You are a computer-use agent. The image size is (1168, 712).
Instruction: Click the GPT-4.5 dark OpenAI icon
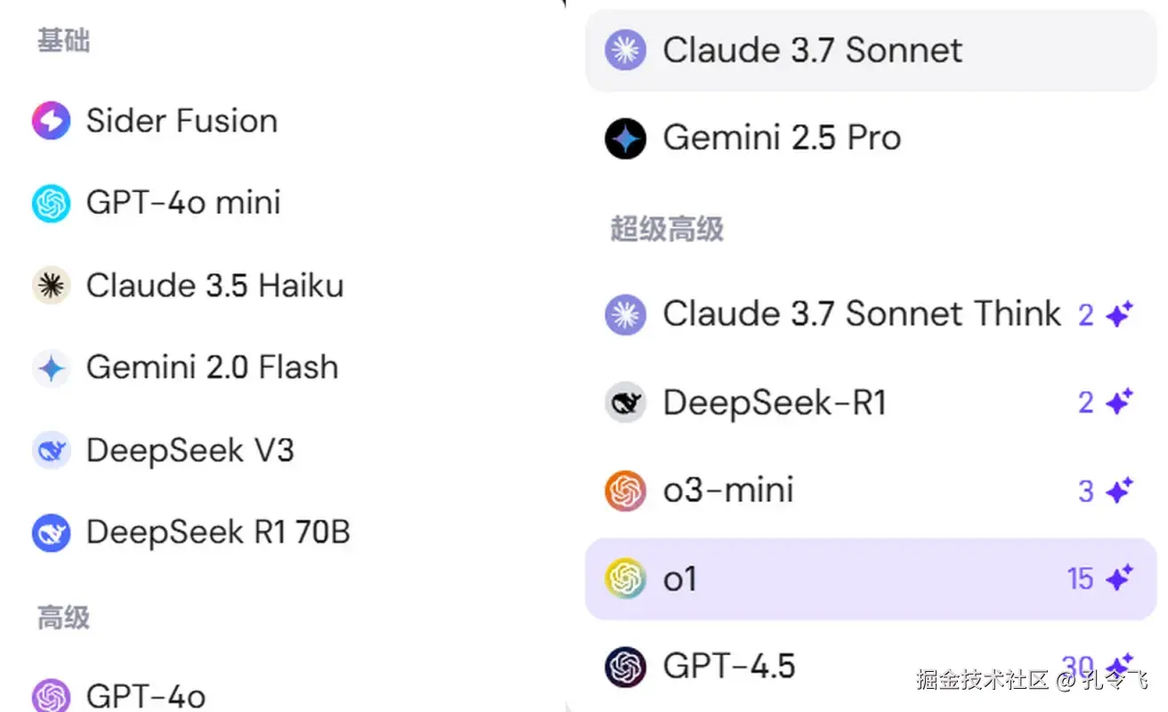[x=625, y=667]
